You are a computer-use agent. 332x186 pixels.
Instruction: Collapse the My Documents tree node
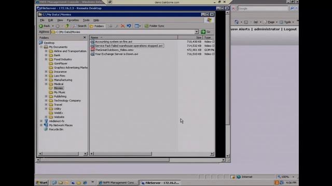(x=41, y=47)
